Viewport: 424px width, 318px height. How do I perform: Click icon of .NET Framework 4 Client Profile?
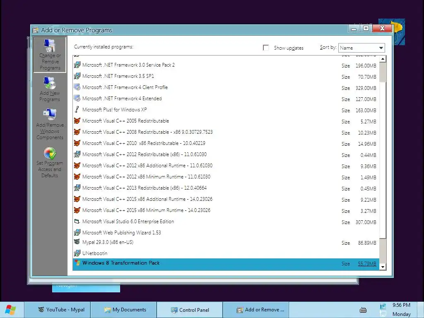click(77, 87)
